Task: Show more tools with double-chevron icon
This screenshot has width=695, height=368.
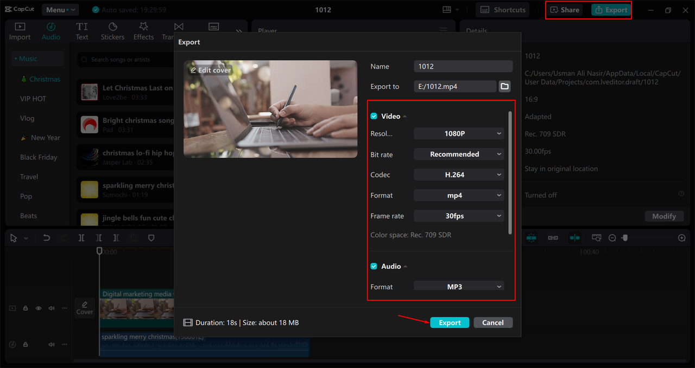Action: pyautogui.click(x=239, y=32)
